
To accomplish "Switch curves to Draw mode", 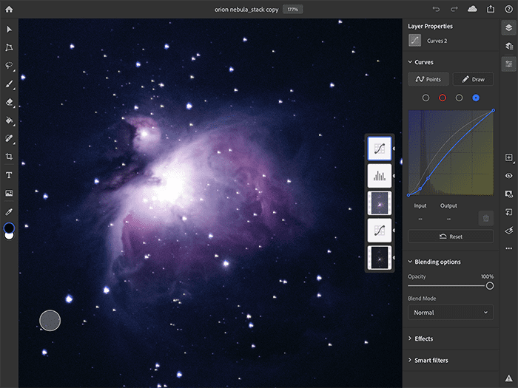I will [x=473, y=79].
